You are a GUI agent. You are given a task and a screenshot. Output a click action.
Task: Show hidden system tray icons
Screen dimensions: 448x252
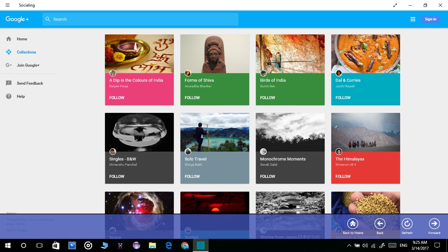pyautogui.click(x=349, y=245)
